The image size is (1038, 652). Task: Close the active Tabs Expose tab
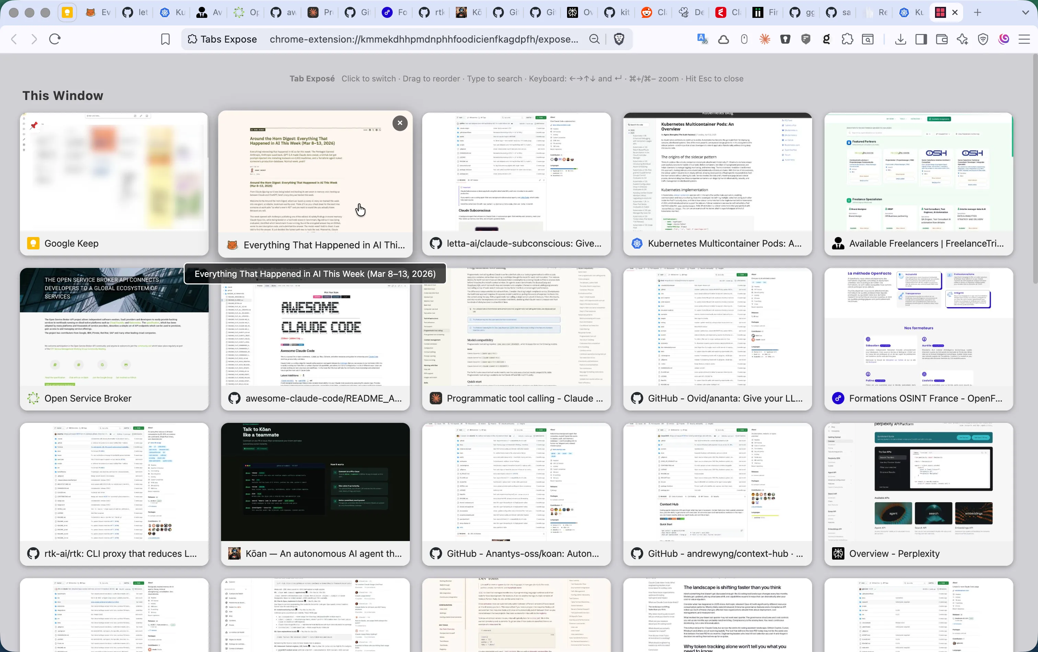pyautogui.click(x=955, y=12)
